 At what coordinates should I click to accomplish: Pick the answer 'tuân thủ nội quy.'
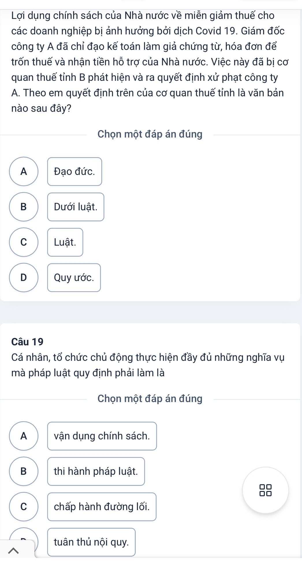(91, 542)
